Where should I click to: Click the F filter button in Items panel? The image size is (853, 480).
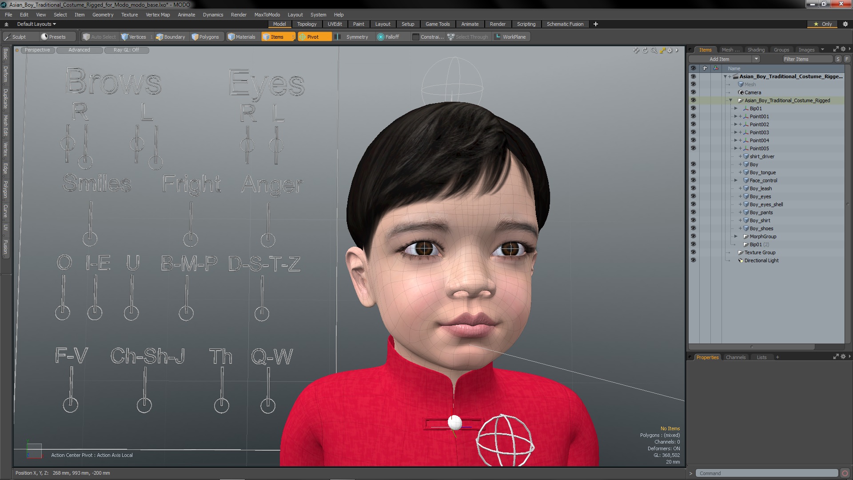click(x=847, y=59)
